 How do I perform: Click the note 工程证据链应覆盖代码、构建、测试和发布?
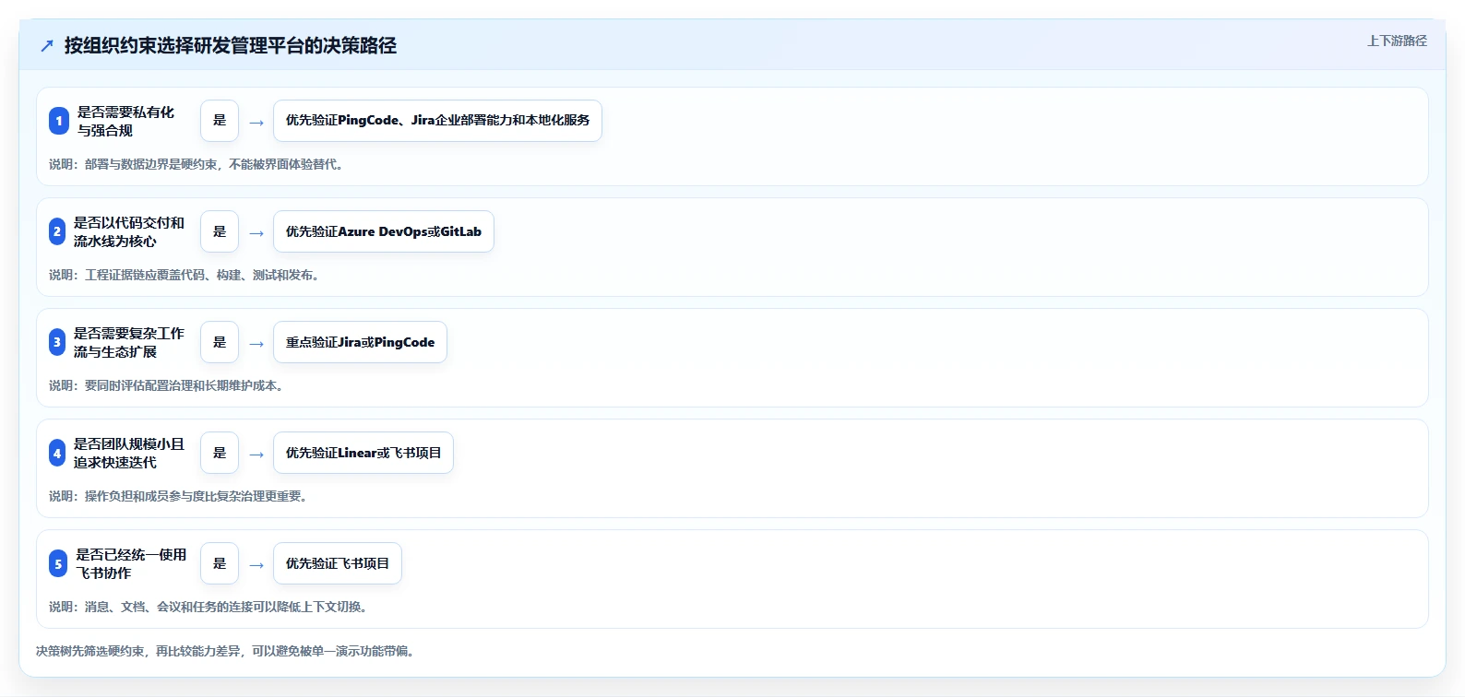coord(185,275)
